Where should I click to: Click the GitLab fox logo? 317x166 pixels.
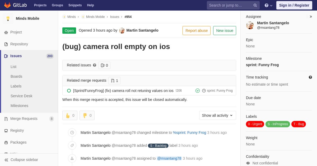(x=7, y=5)
